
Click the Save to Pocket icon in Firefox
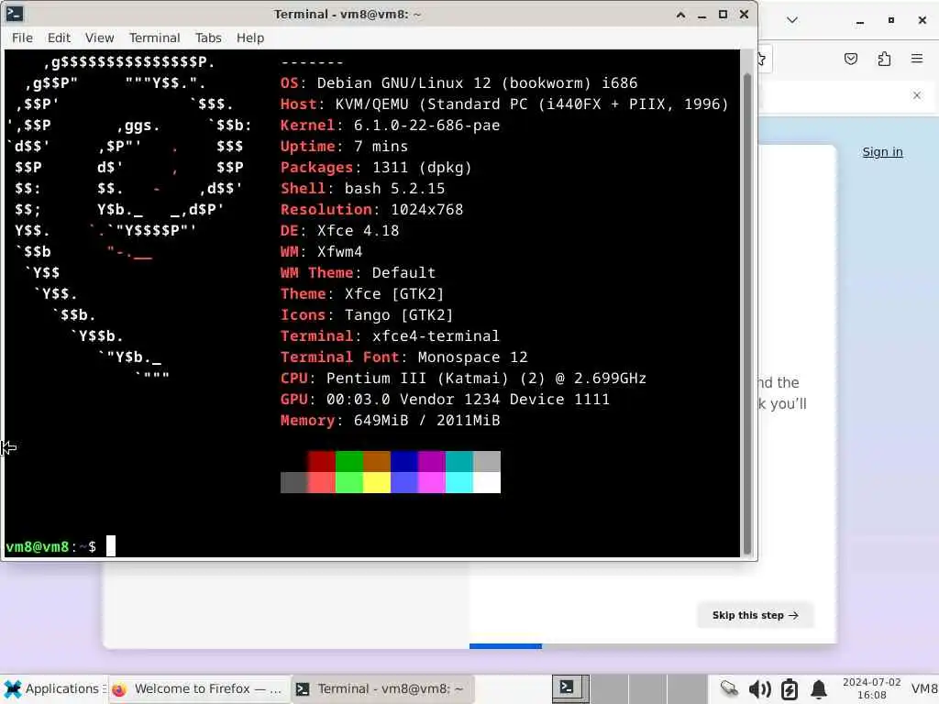click(850, 59)
